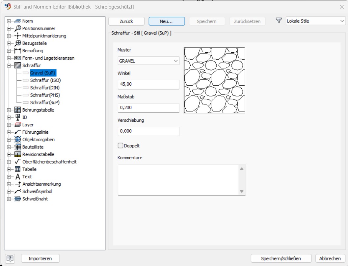348x266 pixels.
Task: Select the Schraffur(SuP) style
Action: click(45, 102)
